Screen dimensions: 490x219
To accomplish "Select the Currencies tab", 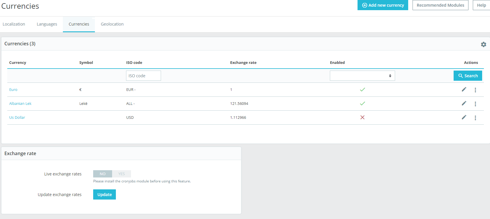I will [x=79, y=24].
